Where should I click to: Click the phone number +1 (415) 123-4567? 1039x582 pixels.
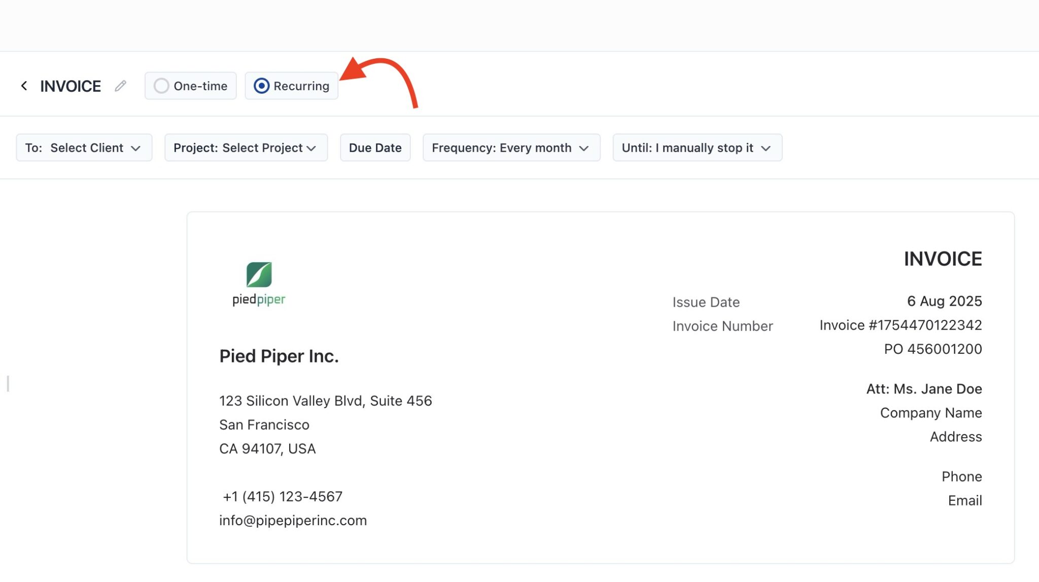click(283, 496)
